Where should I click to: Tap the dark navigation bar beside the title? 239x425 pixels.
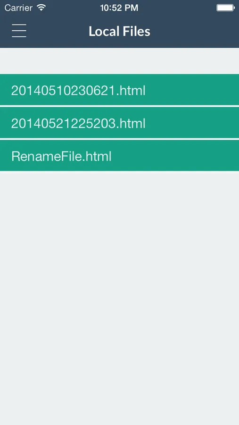195,31
